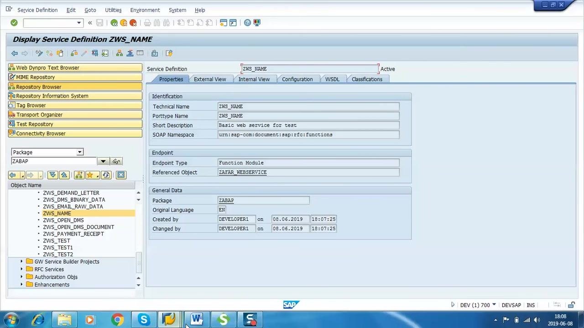
Task: Switch to the Internal View tab
Action: click(254, 79)
